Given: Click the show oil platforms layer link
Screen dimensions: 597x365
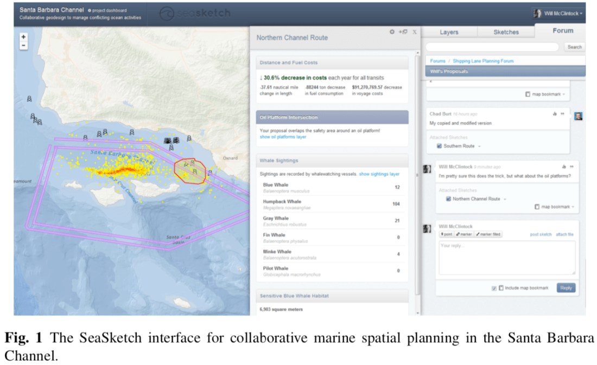Looking at the screenshot, I should (283, 137).
